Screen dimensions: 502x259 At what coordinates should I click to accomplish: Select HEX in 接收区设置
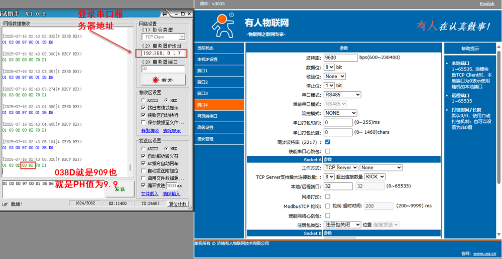tap(167, 100)
